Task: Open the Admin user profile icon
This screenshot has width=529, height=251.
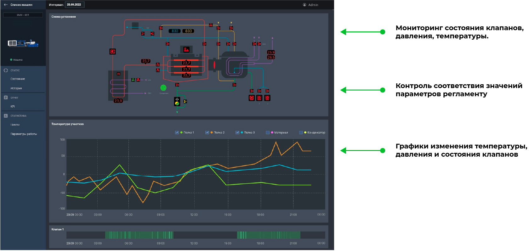Action: [x=304, y=5]
